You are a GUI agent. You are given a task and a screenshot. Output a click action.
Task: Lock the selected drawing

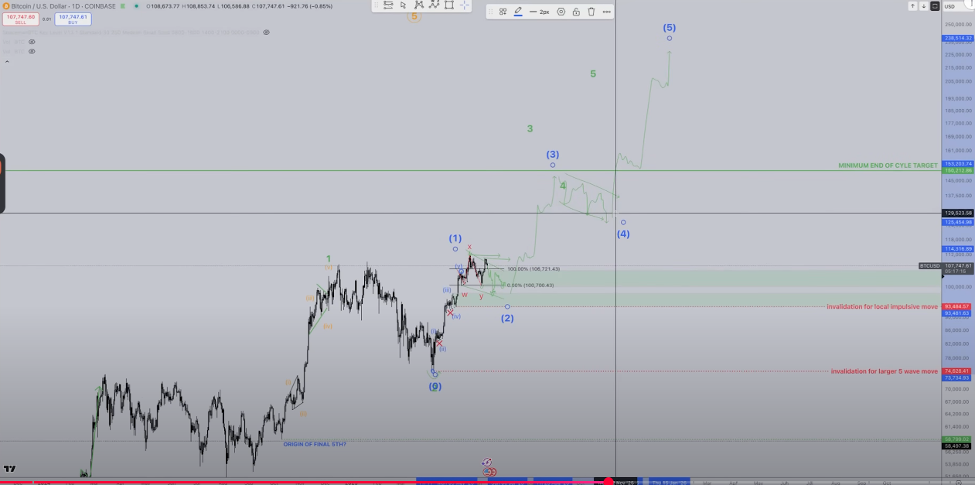click(x=576, y=12)
